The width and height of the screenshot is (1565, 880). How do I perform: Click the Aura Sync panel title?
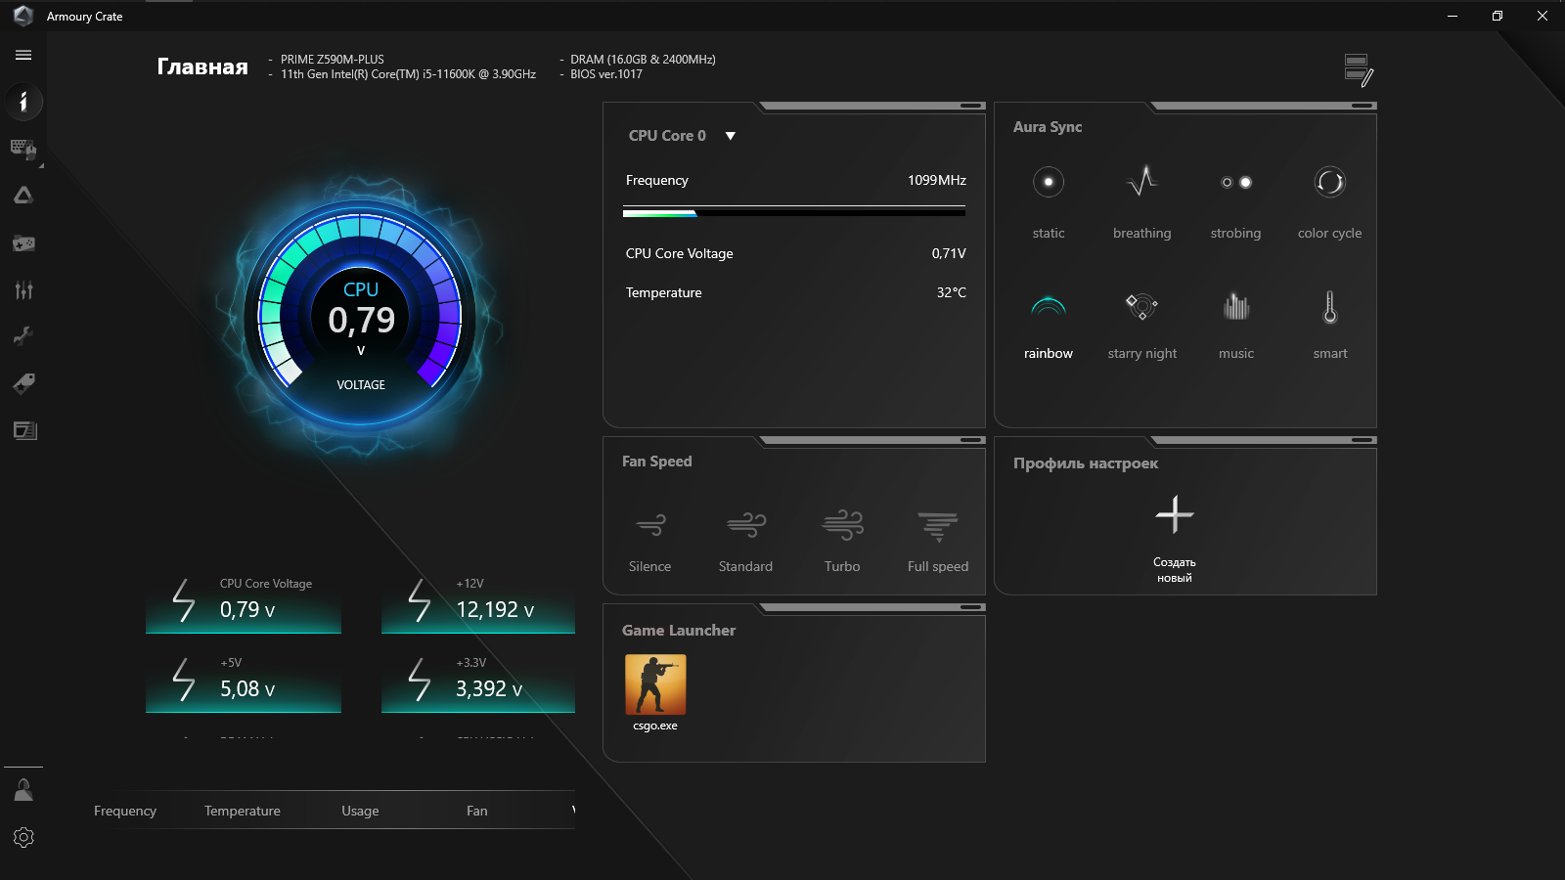[1048, 127]
